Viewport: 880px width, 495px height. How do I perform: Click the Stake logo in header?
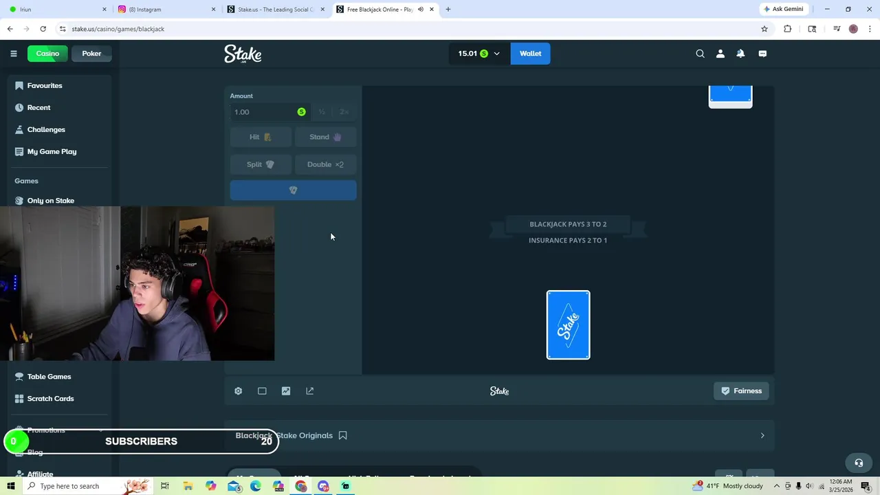(243, 54)
